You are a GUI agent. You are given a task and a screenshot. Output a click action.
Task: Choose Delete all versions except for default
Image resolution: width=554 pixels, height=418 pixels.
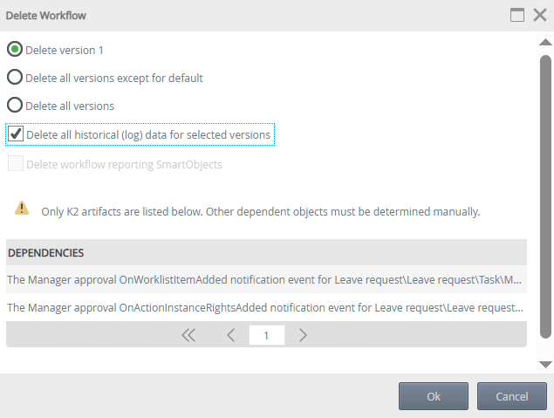15,77
